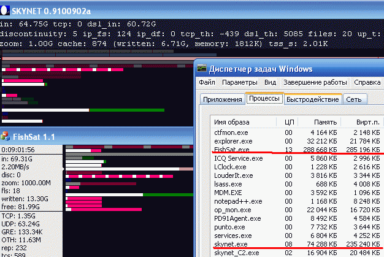384x257 pixels.
Task: Open the Сеть tab
Action: pos(354,99)
